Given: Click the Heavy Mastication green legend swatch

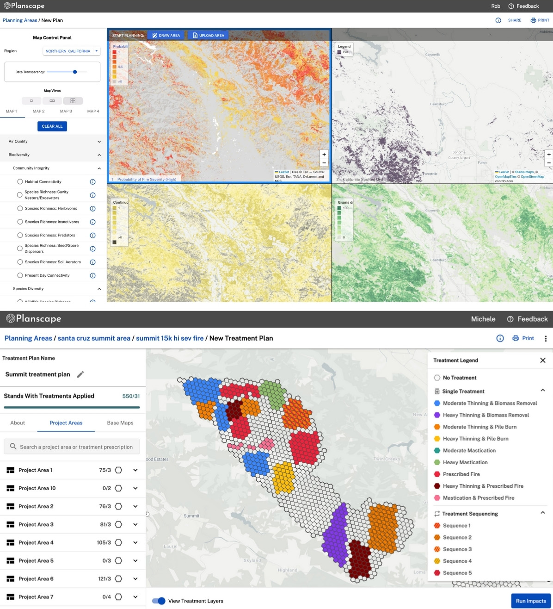Looking at the screenshot, I should click(437, 462).
